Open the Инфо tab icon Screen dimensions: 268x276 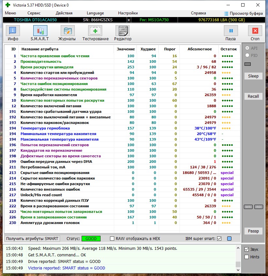pos(13,31)
